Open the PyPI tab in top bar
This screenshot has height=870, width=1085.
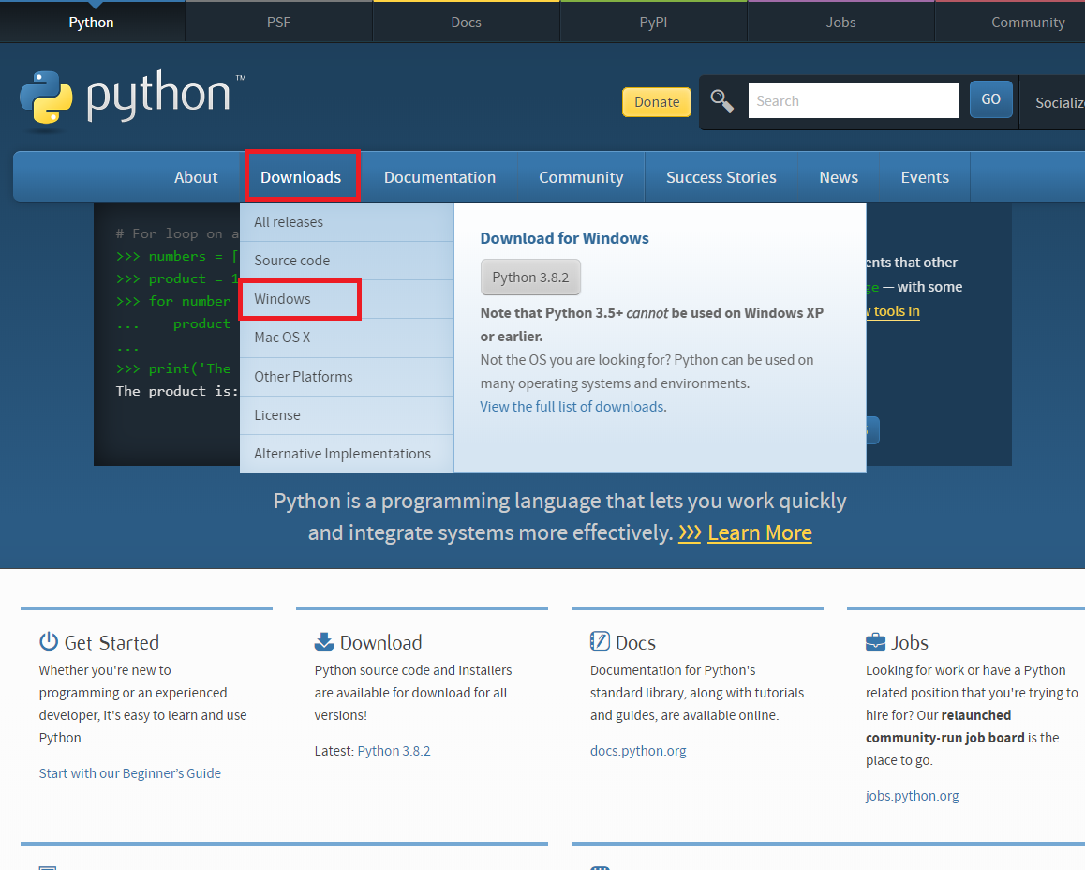coord(653,22)
